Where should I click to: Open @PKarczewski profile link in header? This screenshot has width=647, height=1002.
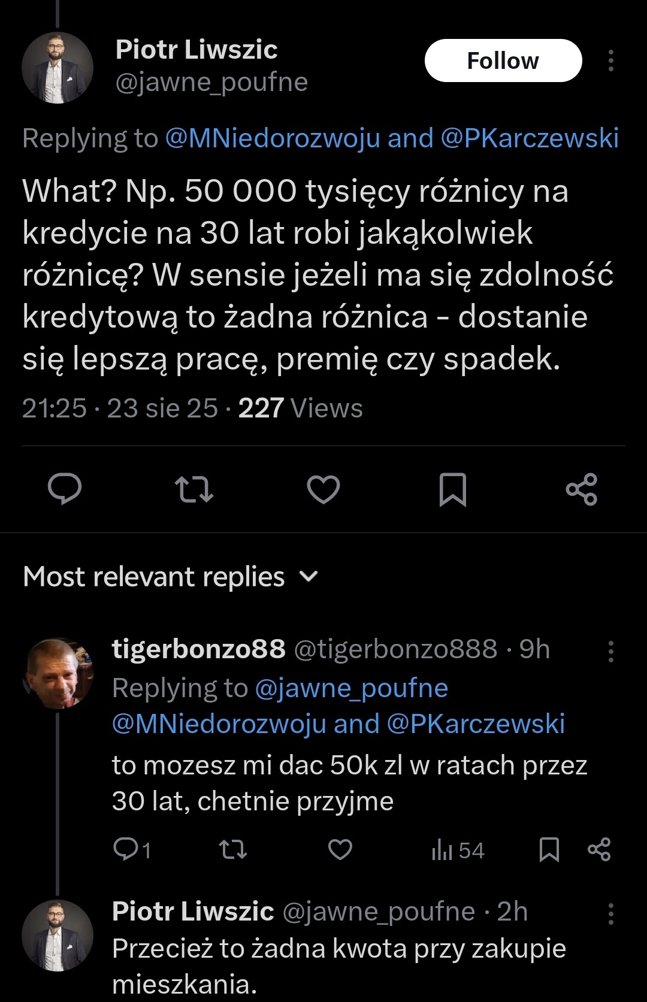(530, 138)
